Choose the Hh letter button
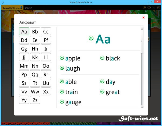This screenshot has height=126, width=162. pos(35,48)
